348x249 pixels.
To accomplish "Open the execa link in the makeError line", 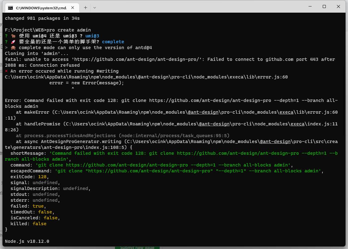I will [286, 112].
